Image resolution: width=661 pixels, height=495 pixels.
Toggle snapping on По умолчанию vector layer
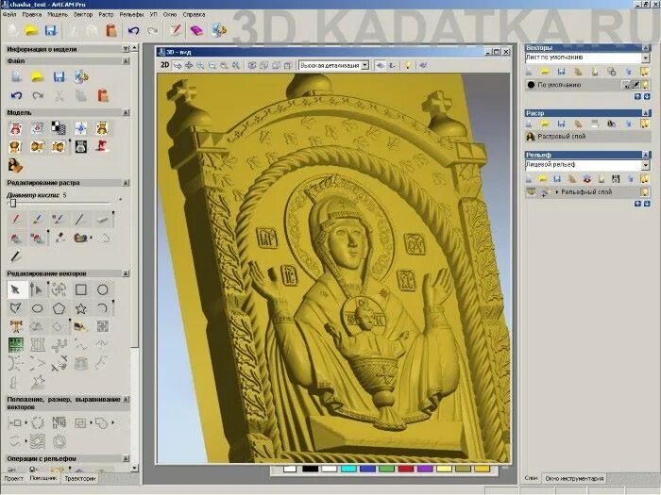627,85
